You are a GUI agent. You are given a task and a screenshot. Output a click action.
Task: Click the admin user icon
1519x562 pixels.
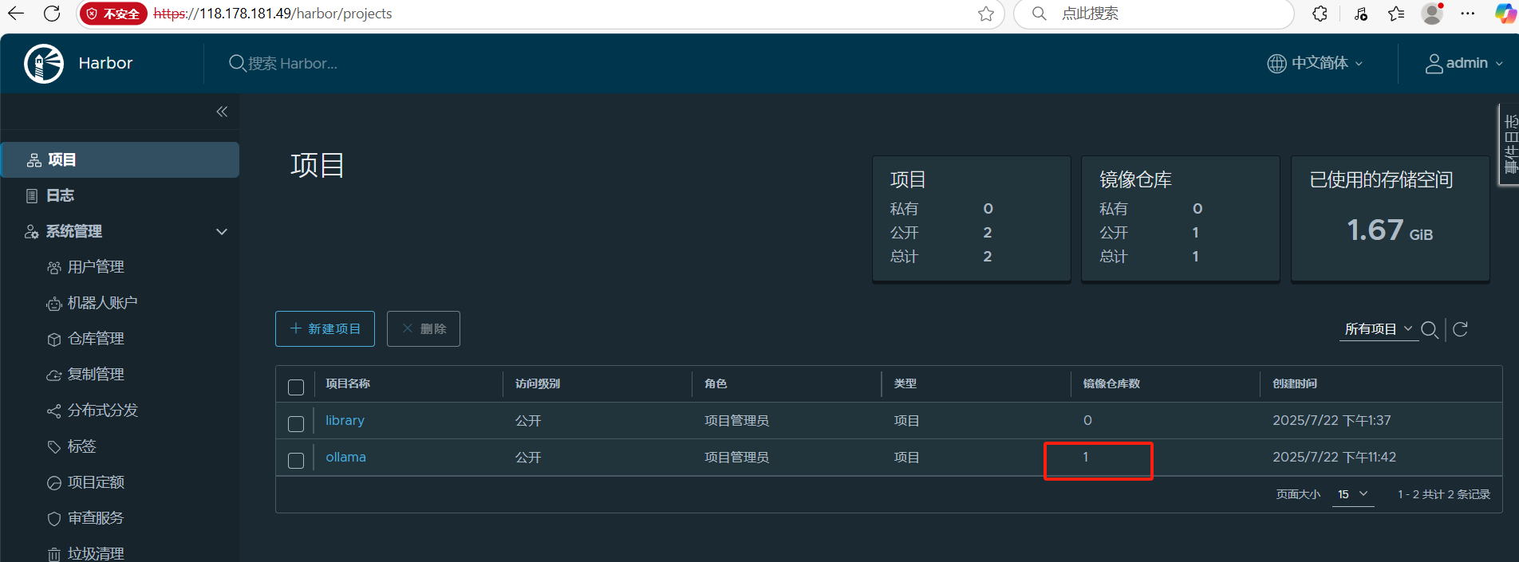click(1434, 64)
